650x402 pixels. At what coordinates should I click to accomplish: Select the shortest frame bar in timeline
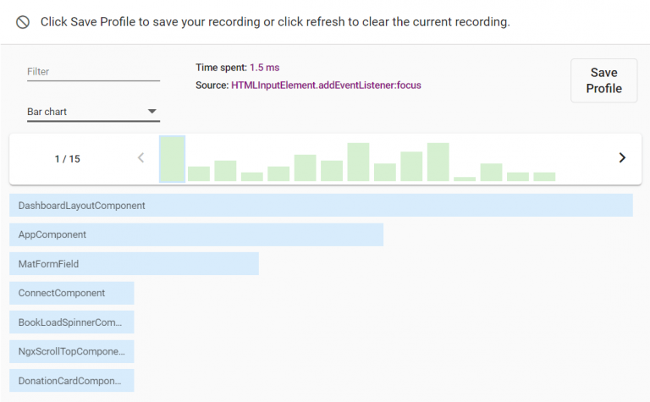[x=465, y=179]
